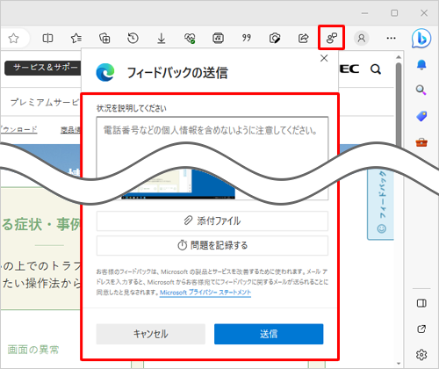Click the 添付ファイル attach file button

(x=212, y=221)
